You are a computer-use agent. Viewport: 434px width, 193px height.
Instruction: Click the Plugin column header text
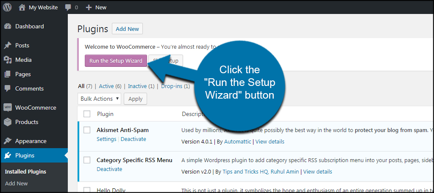pos(105,114)
